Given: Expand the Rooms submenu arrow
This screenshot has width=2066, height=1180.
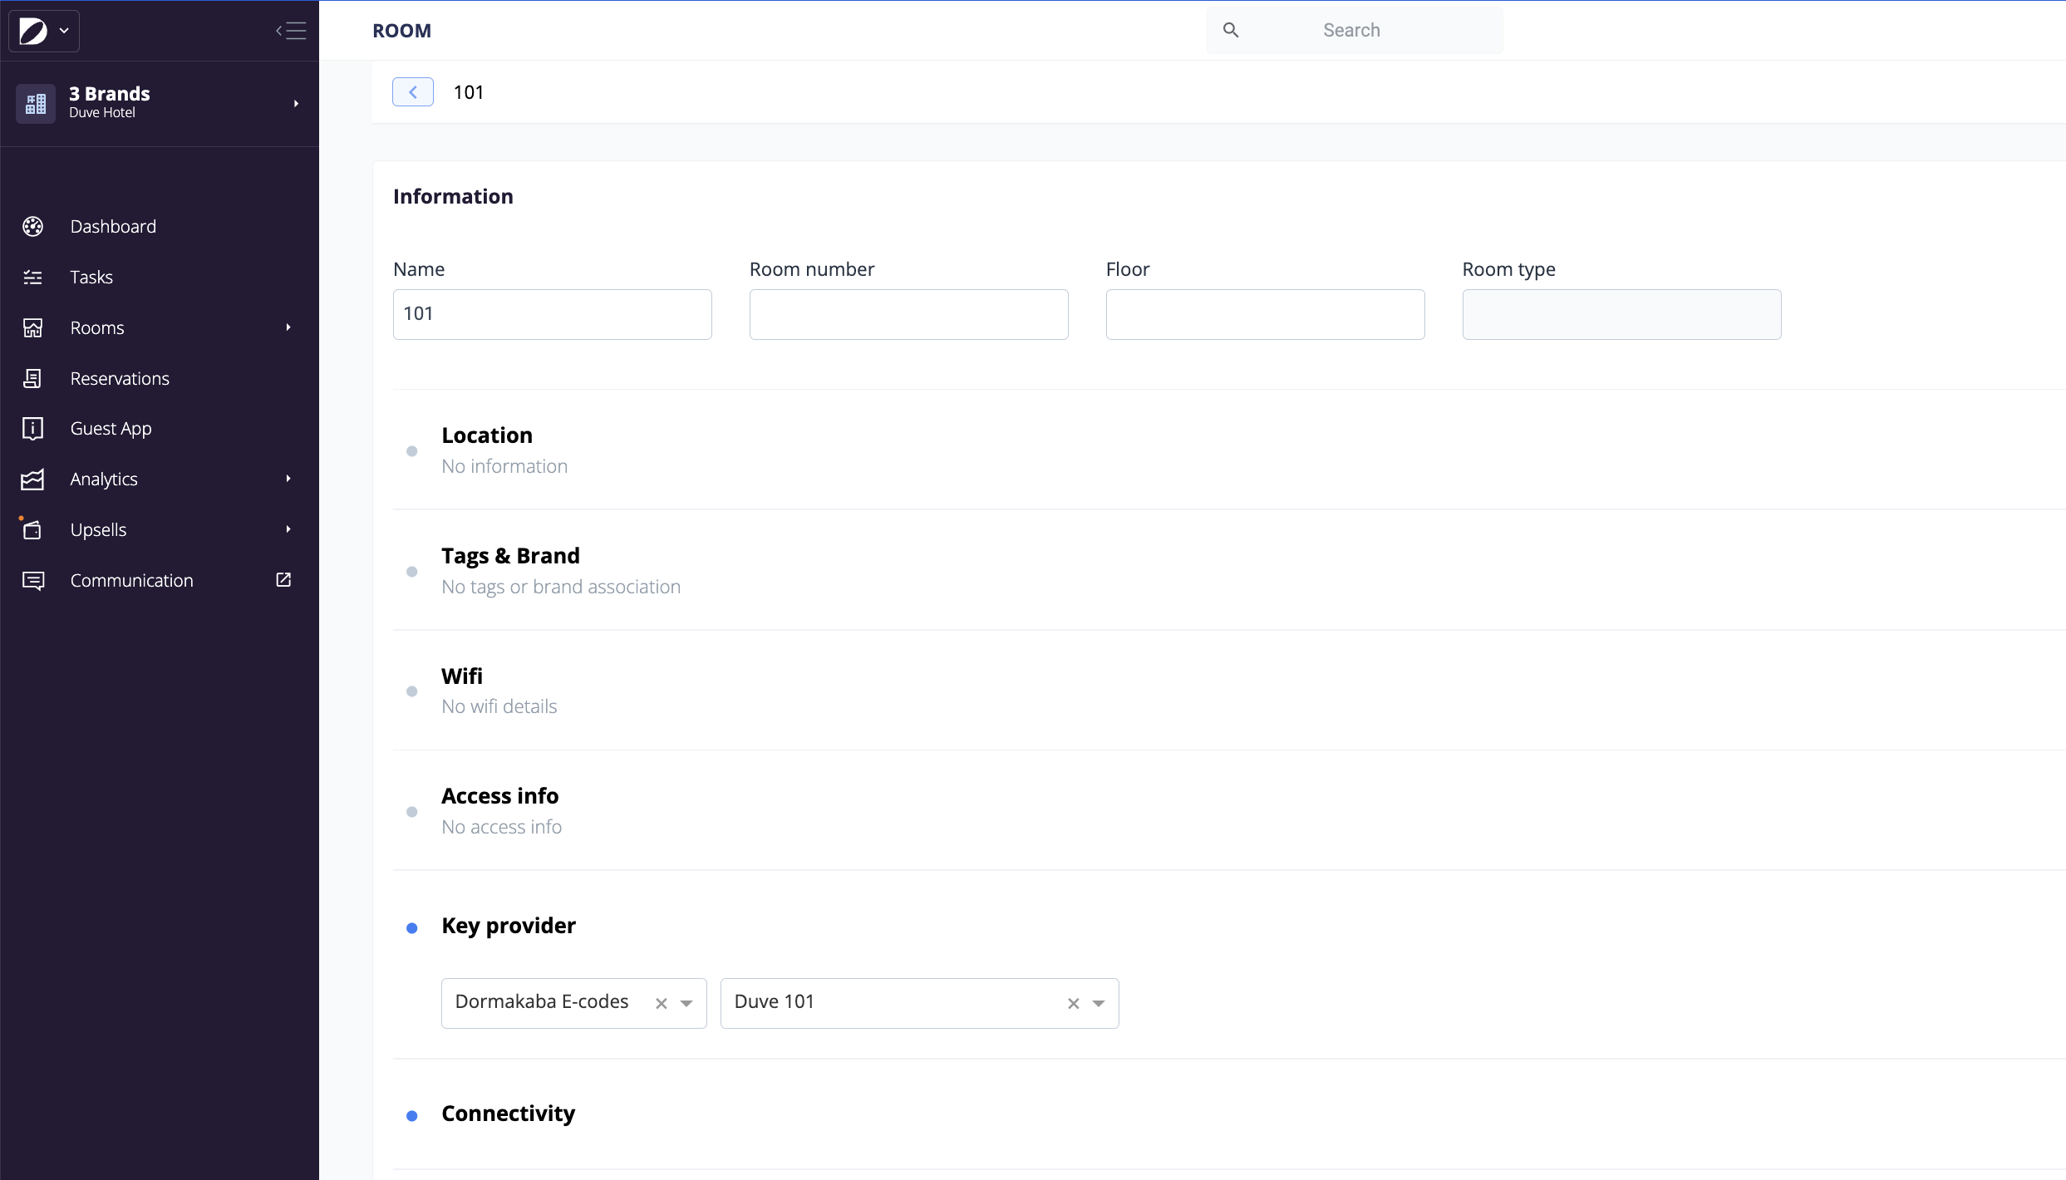Looking at the screenshot, I should coord(288,327).
